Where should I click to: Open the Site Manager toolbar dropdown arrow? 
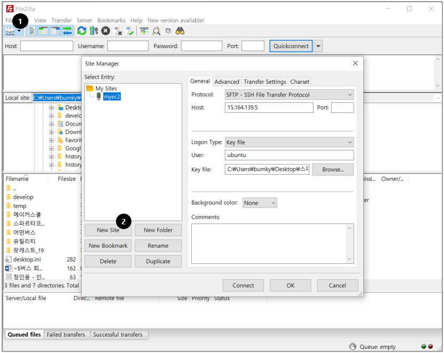(x=19, y=31)
